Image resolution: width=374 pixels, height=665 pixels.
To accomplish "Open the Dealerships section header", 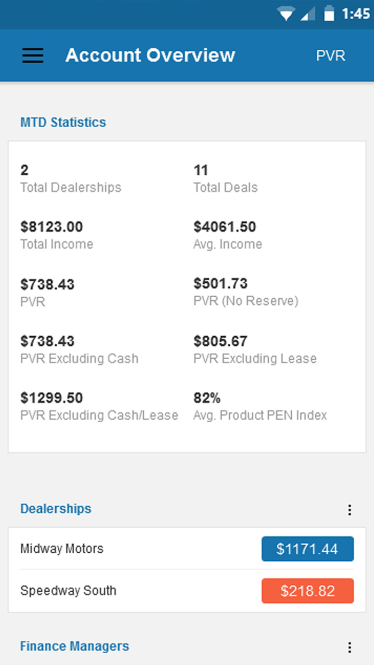I will pos(56,509).
